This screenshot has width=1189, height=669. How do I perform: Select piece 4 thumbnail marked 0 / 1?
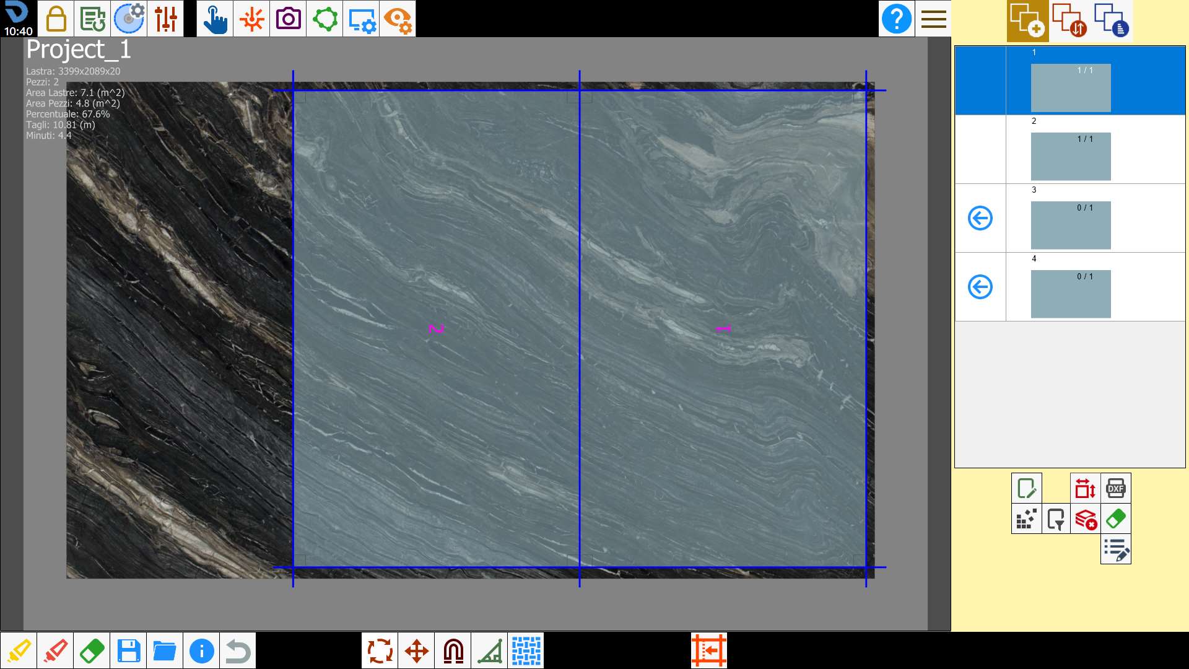point(1071,294)
